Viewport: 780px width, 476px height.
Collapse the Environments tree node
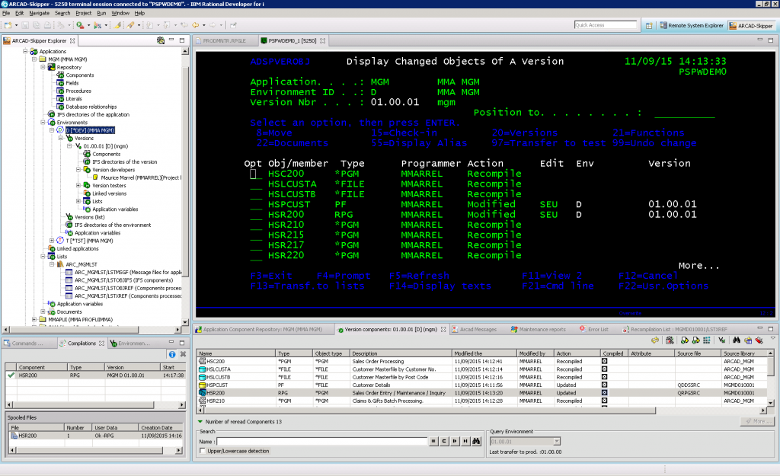click(x=43, y=123)
